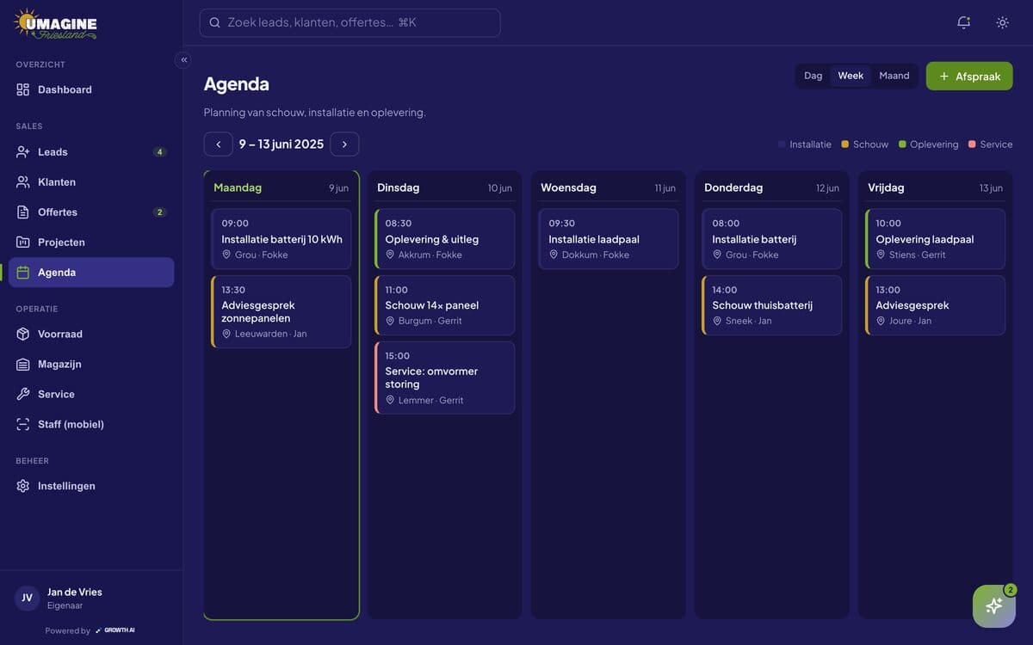Click the Voorraad box icon
This screenshot has height=645, width=1033.
[x=23, y=334]
